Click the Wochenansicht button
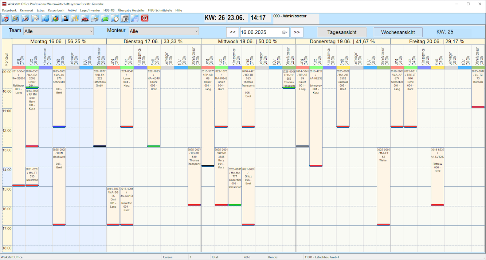The width and height of the screenshot is (486, 260). click(398, 32)
